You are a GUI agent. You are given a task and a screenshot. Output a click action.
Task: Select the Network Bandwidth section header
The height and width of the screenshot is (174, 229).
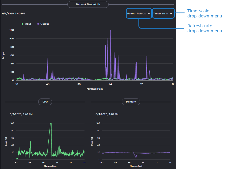point(88,4)
